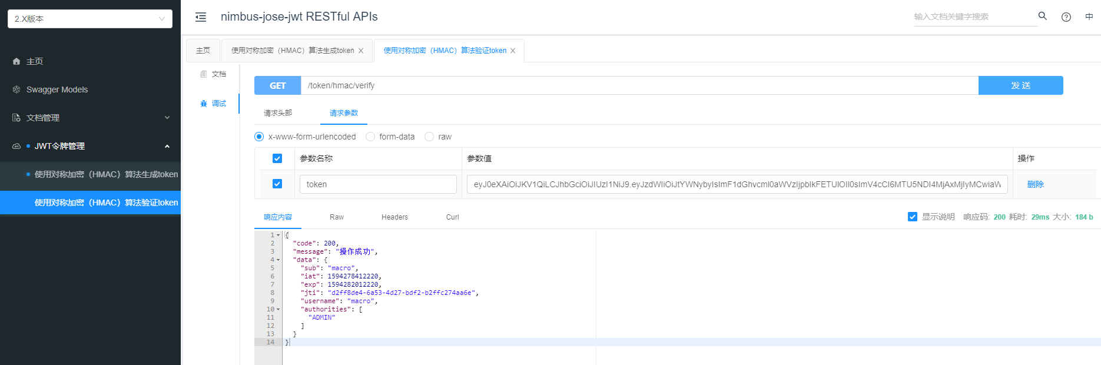Screen dimensions: 1101x365
Task: Open the 请求头部 tab
Action: click(x=278, y=113)
